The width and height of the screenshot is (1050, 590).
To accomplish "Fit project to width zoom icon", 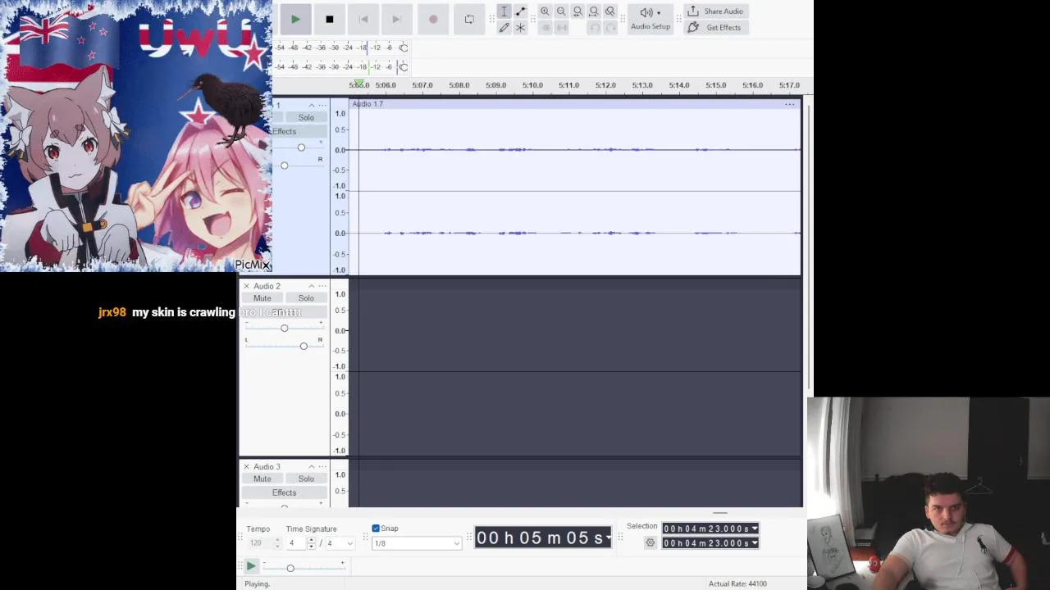I will (x=594, y=11).
